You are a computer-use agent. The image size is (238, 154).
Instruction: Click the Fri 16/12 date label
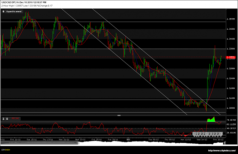tap(218, 140)
